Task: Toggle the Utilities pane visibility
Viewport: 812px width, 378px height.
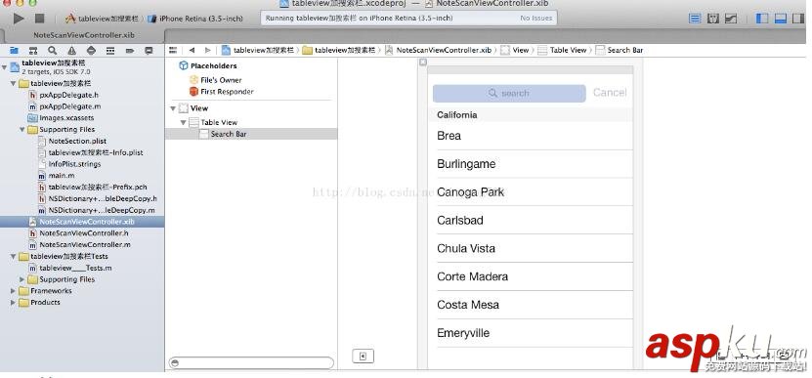Action: pos(798,19)
